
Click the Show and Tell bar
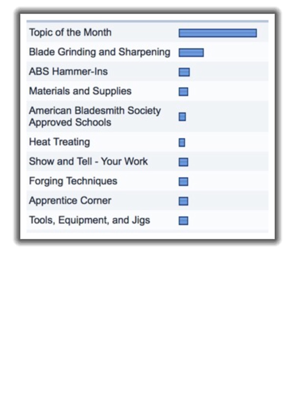click(x=183, y=162)
